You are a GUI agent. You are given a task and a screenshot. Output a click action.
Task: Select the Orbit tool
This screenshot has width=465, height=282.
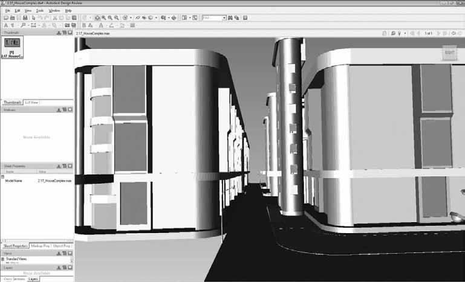(125, 18)
